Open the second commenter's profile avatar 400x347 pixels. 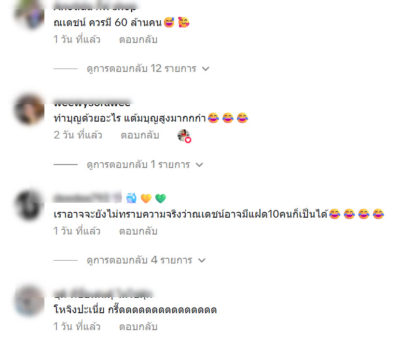click(29, 110)
